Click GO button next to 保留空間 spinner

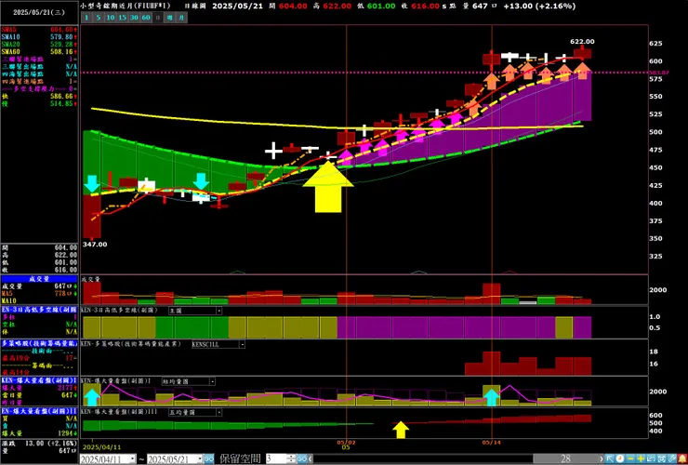[x=301, y=459]
